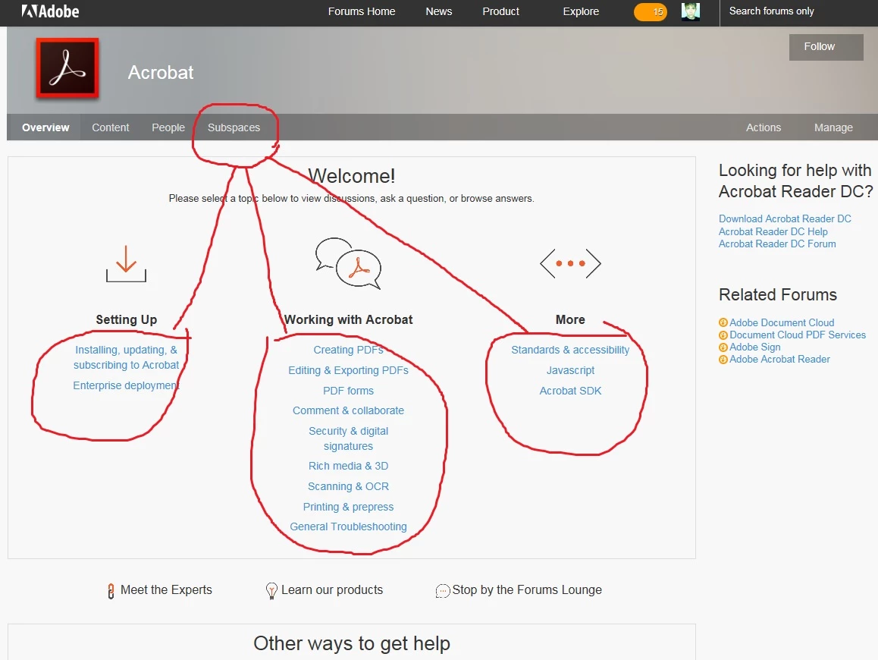Open the Actions menu

pyautogui.click(x=764, y=127)
